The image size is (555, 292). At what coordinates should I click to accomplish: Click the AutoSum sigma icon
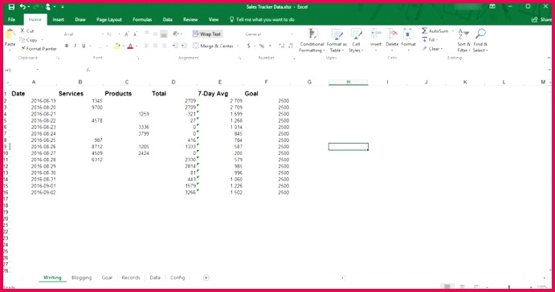(424, 30)
